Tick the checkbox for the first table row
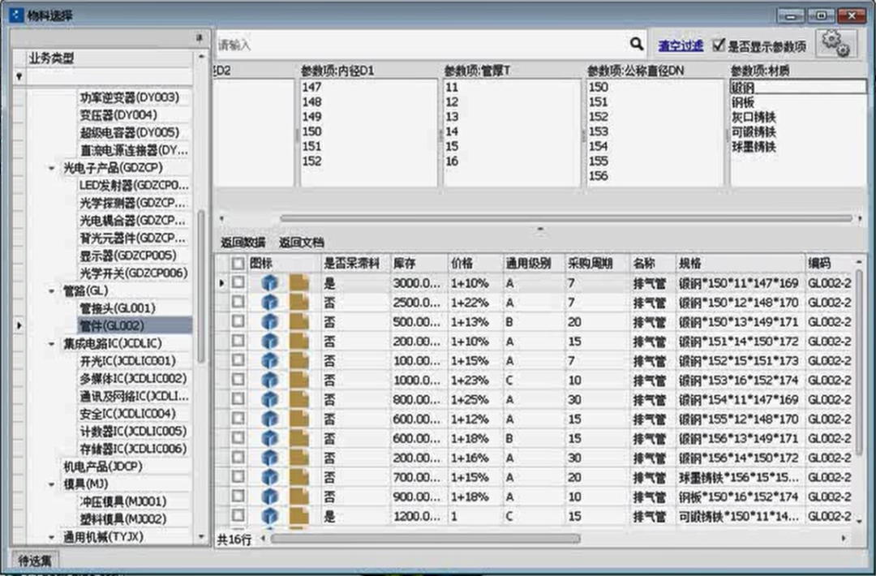The height and width of the screenshot is (576, 876). click(x=238, y=283)
